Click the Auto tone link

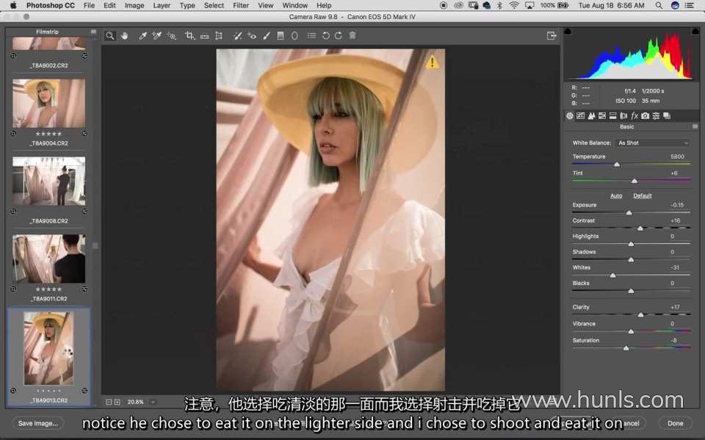[x=616, y=195]
